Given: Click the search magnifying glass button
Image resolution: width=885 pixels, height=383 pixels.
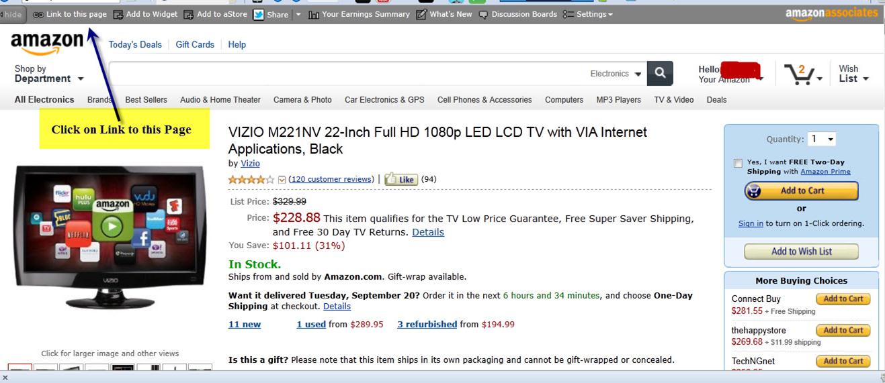Looking at the screenshot, I should click(x=660, y=73).
